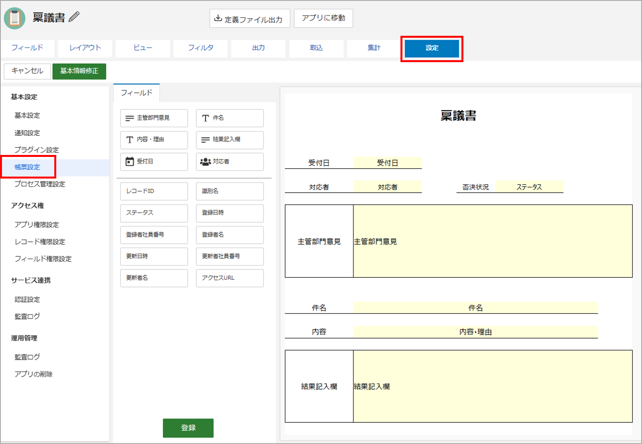Select the レコードID field chip
Screen dimensions: 642x444
(154, 191)
